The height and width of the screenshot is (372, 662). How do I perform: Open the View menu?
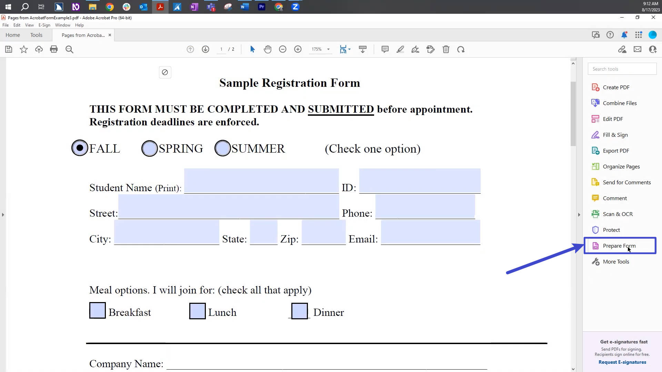[x=29, y=25]
